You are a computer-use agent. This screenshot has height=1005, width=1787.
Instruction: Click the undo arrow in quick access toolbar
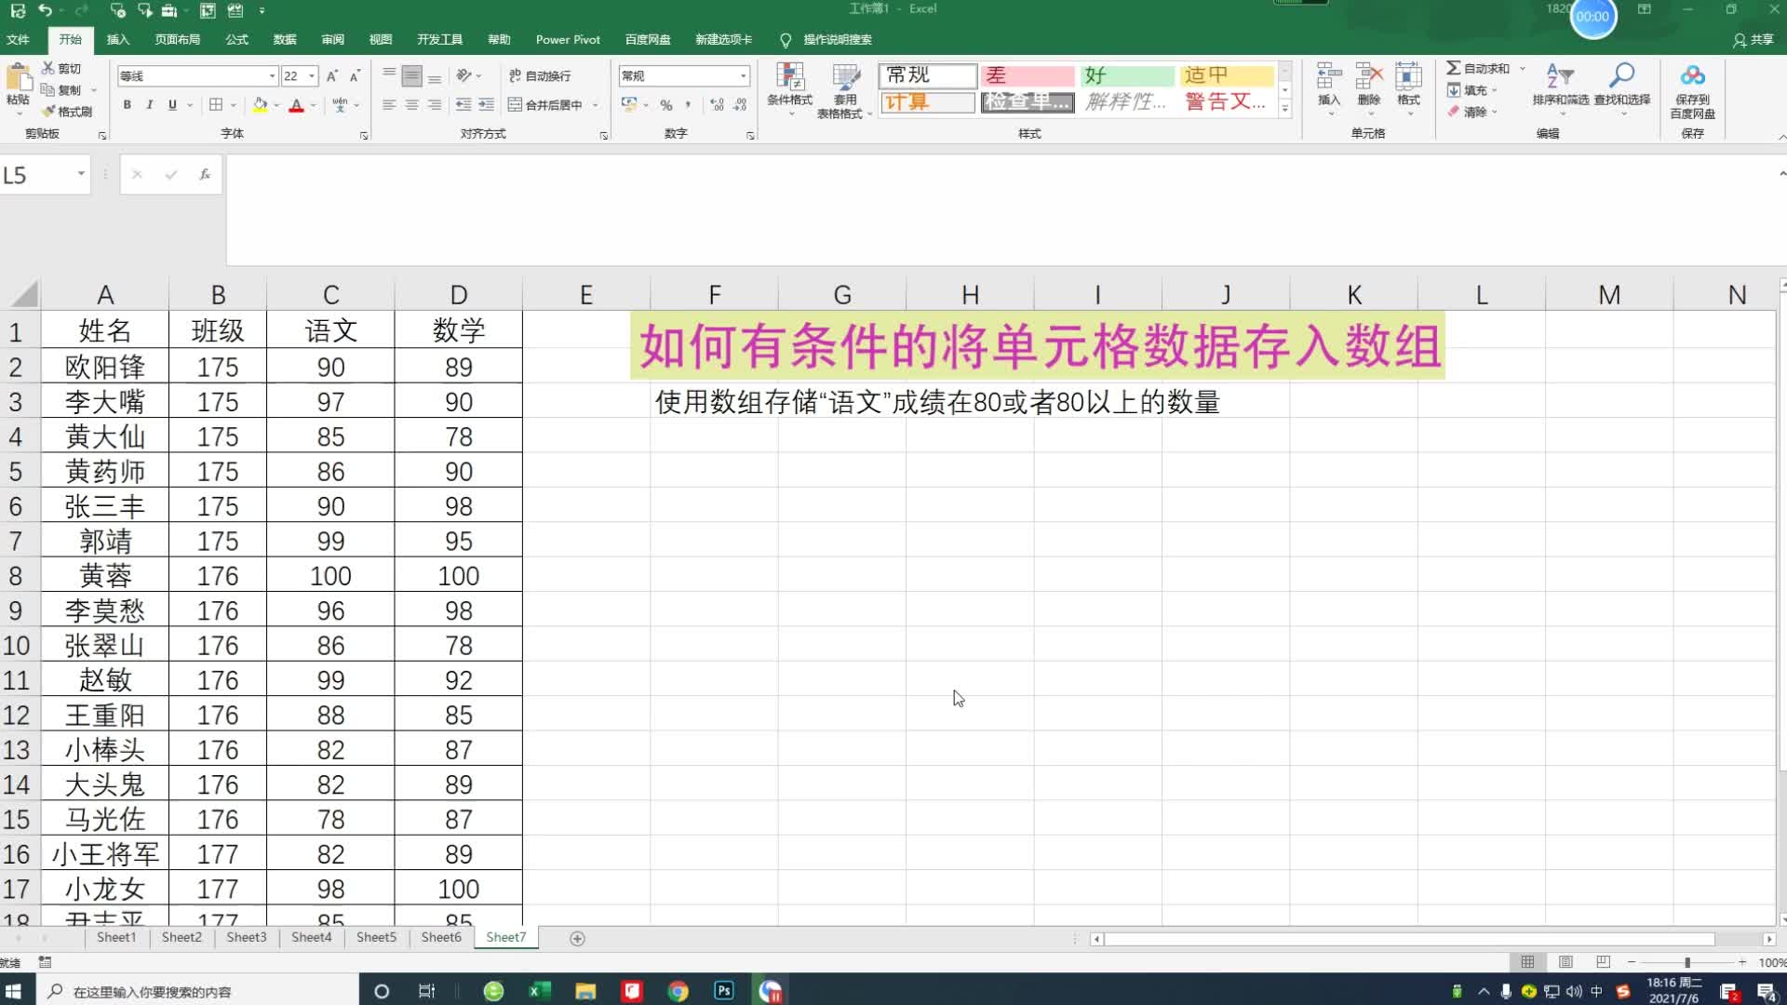tap(45, 10)
